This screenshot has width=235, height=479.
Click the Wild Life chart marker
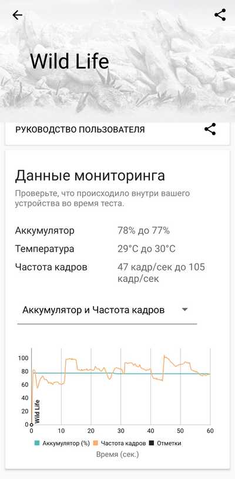coord(37,411)
